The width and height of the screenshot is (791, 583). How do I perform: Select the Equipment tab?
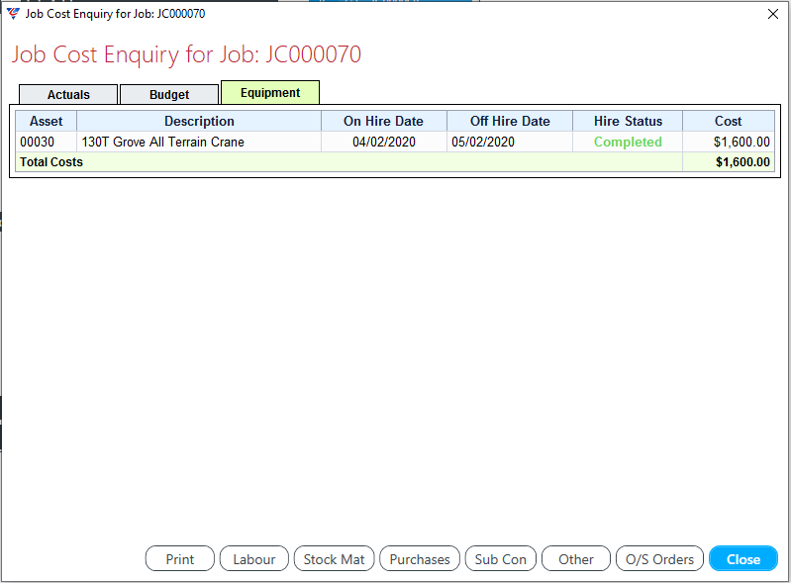pos(269,93)
